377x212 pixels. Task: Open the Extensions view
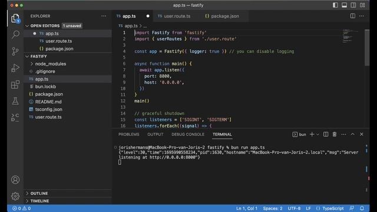tap(15, 84)
